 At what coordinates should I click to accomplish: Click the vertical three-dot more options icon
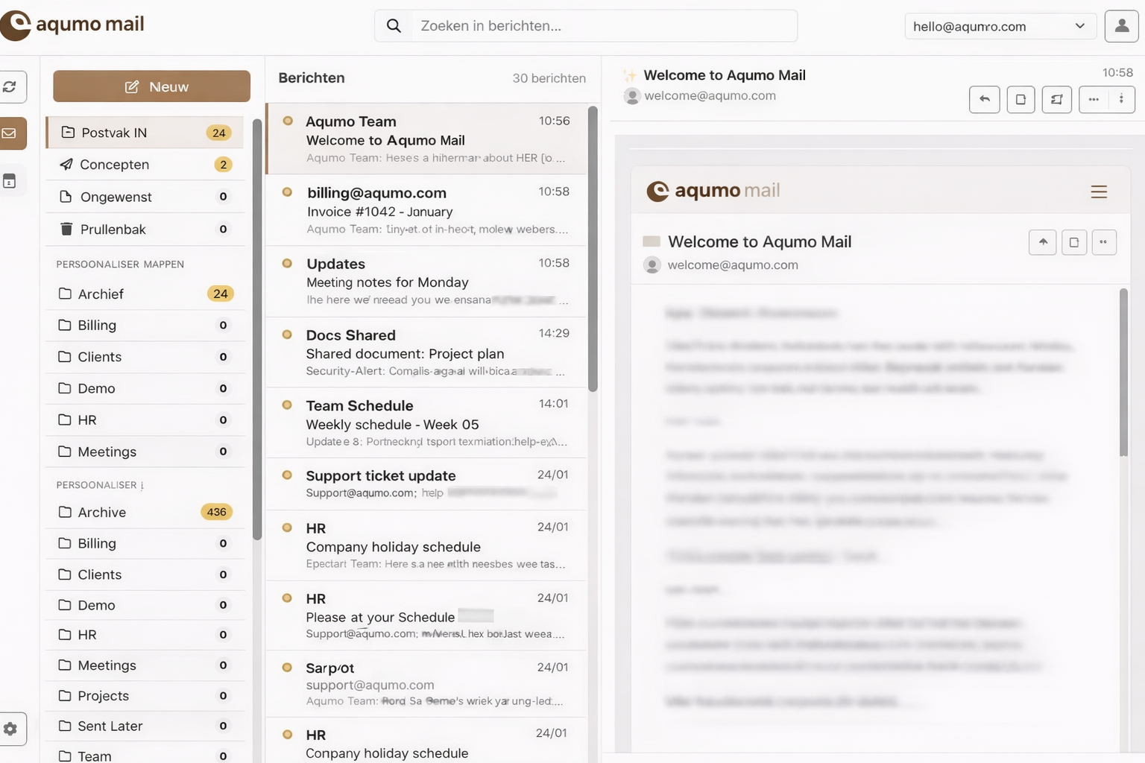coord(1121,99)
